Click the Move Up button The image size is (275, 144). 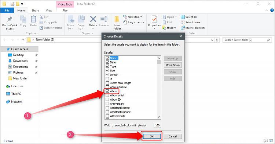click(x=173, y=58)
